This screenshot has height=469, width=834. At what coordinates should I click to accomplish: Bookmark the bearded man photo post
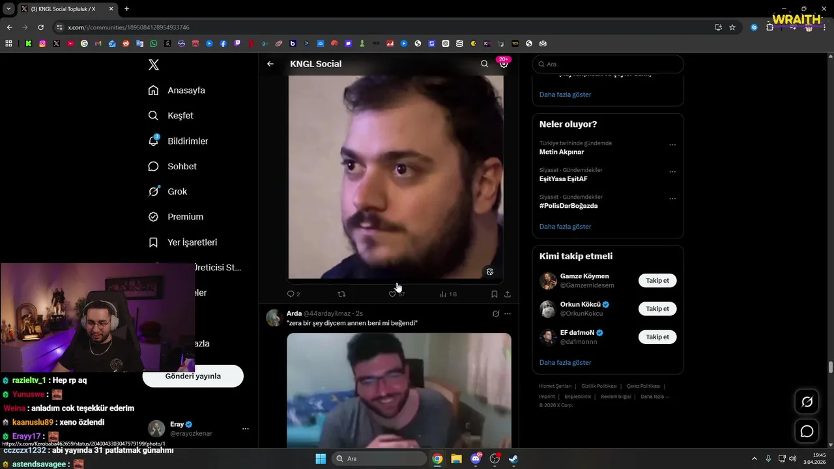pyautogui.click(x=495, y=294)
